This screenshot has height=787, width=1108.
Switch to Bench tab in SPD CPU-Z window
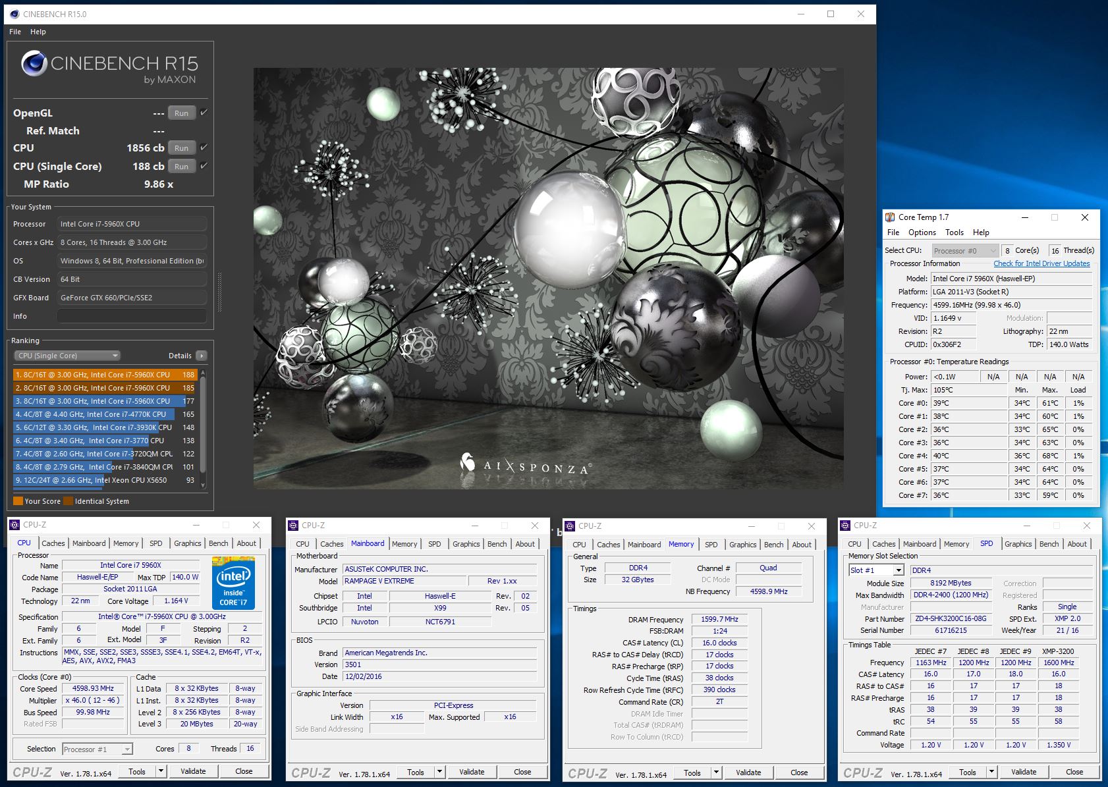click(x=1049, y=544)
